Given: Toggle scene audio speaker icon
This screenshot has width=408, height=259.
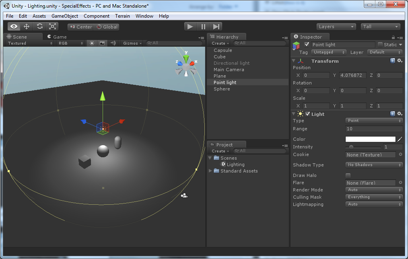Looking at the screenshot, I should [113, 43].
